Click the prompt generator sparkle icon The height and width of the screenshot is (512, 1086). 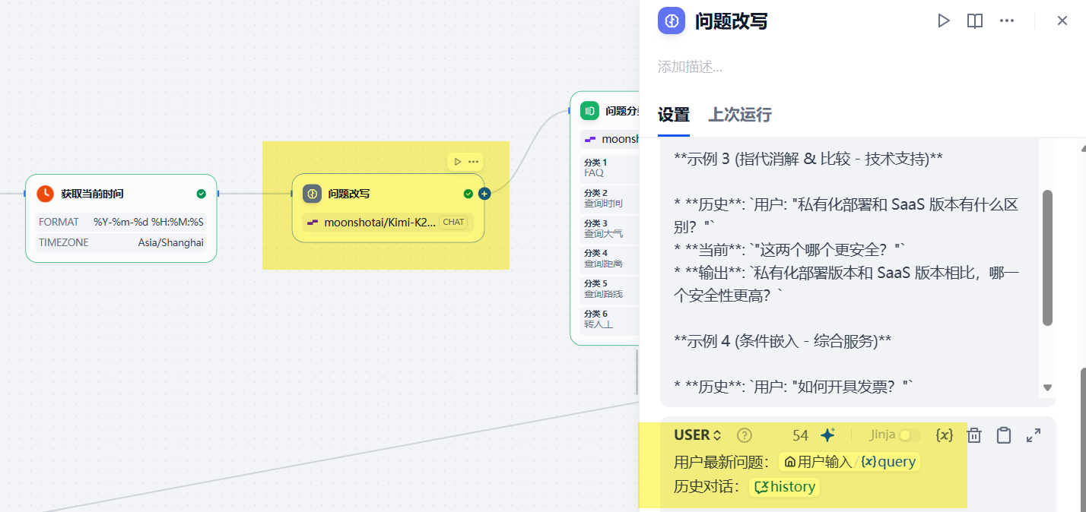[828, 435]
